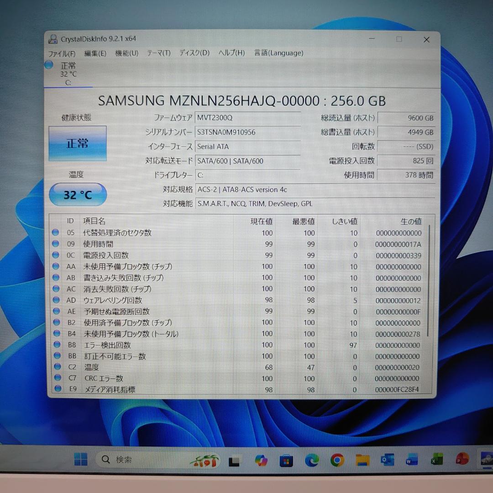Open the ディスク(D) drive selection menu
The height and width of the screenshot is (493, 493).
click(x=194, y=53)
